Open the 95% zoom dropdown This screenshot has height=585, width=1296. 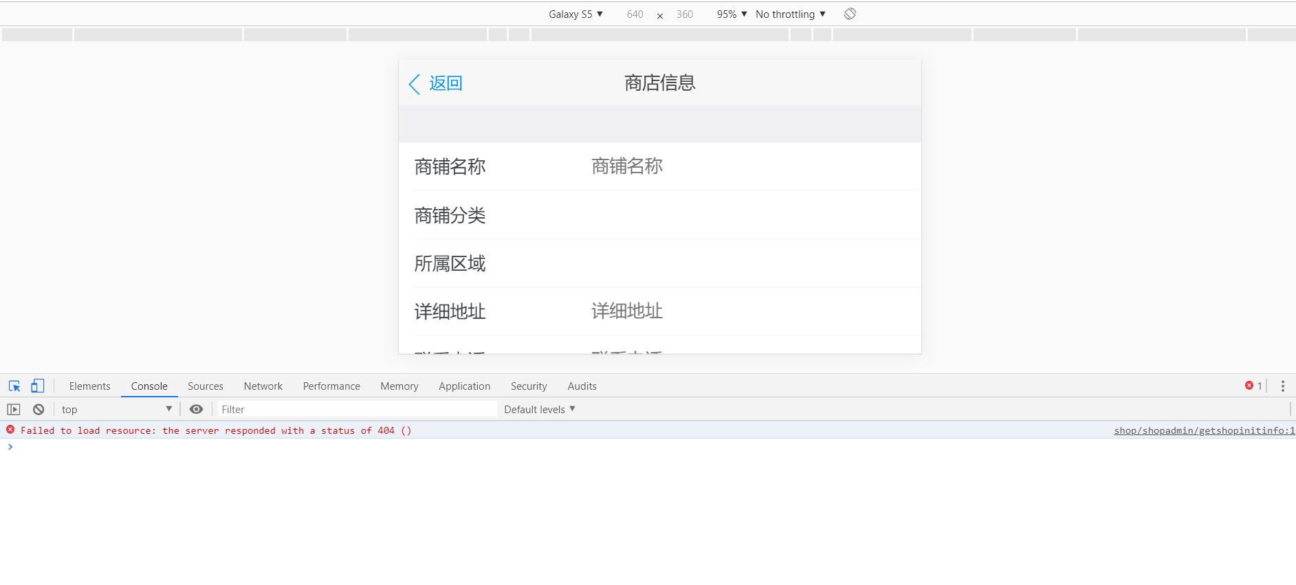(x=732, y=14)
